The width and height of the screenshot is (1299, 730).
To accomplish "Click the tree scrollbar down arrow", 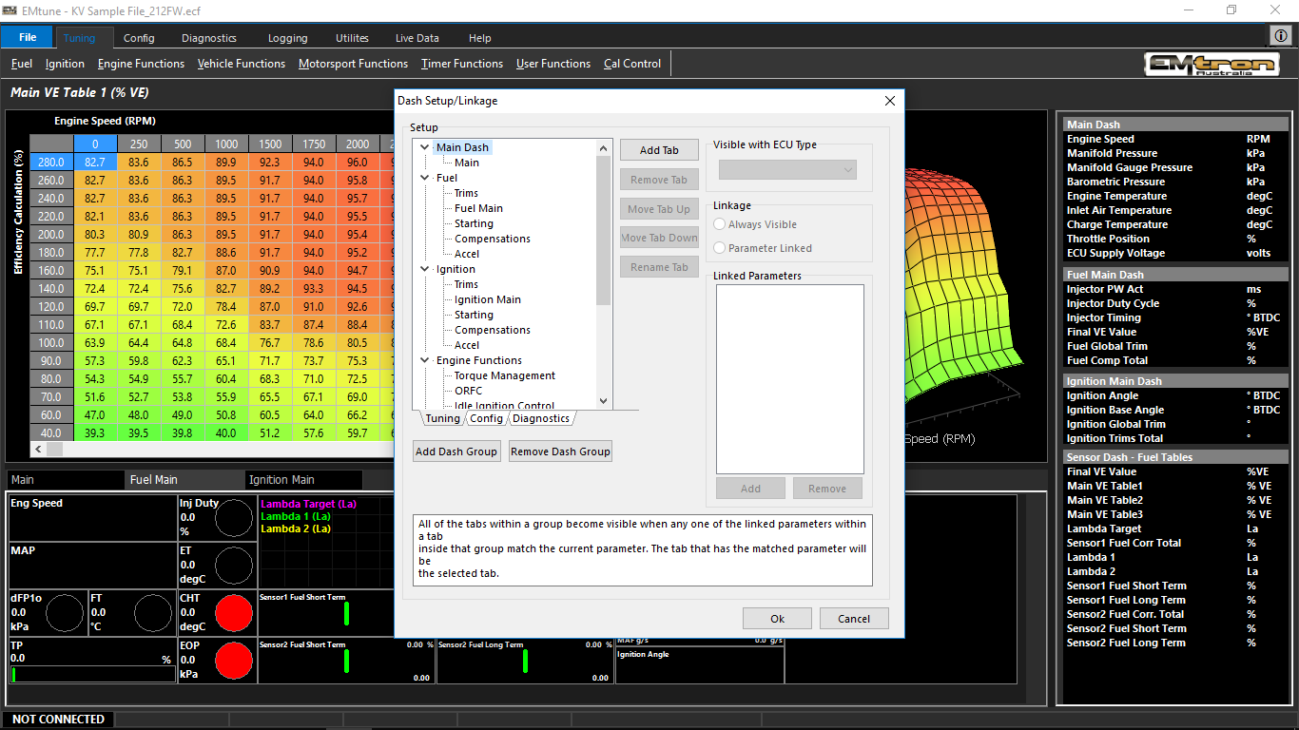I will [x=603, y=401].
